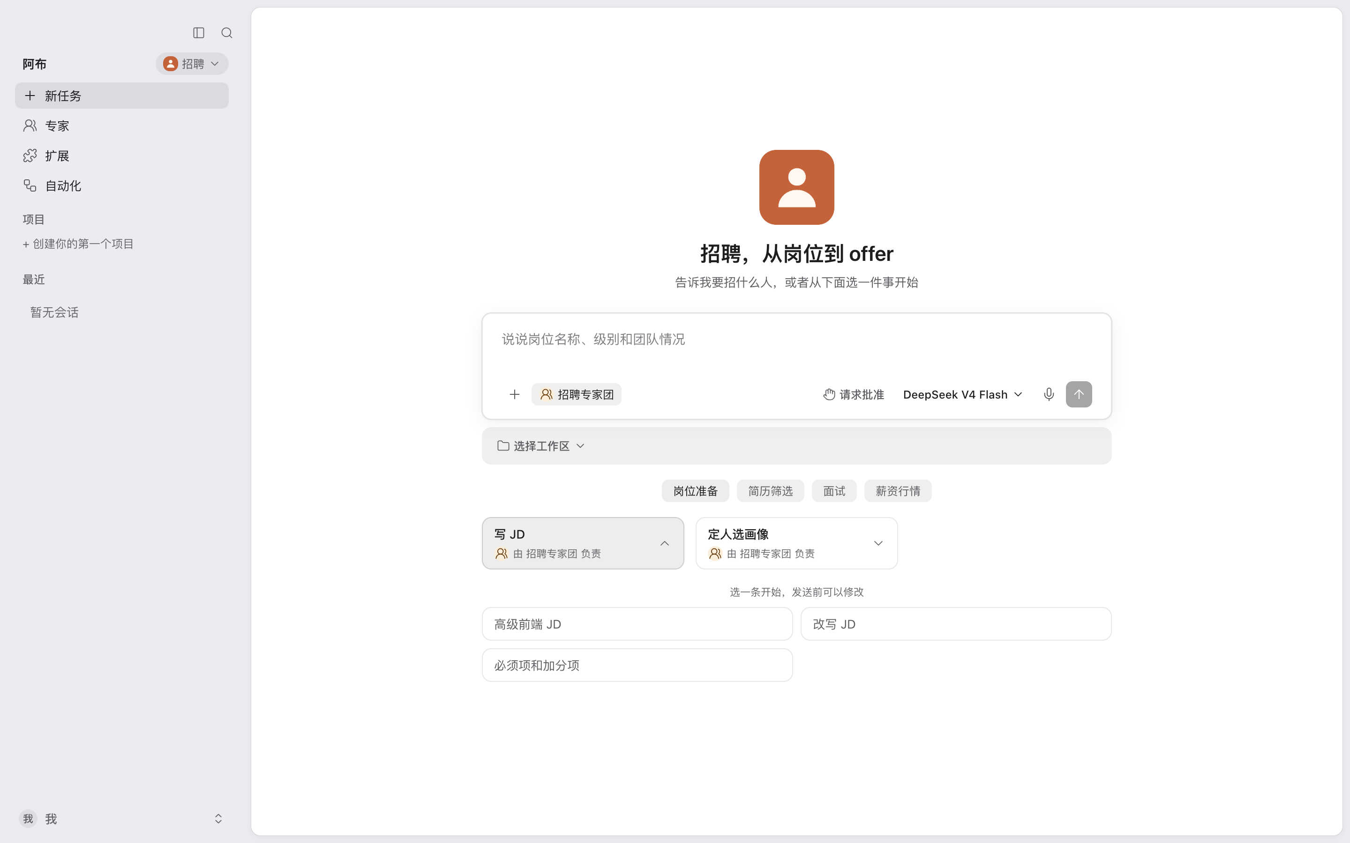Open the 专家 section
This screenshot has height=843, width=1350.
coord(121,126)
